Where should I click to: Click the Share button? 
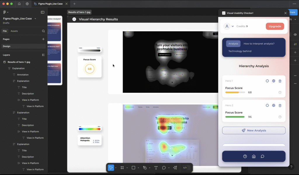click(x=292, y=12)
